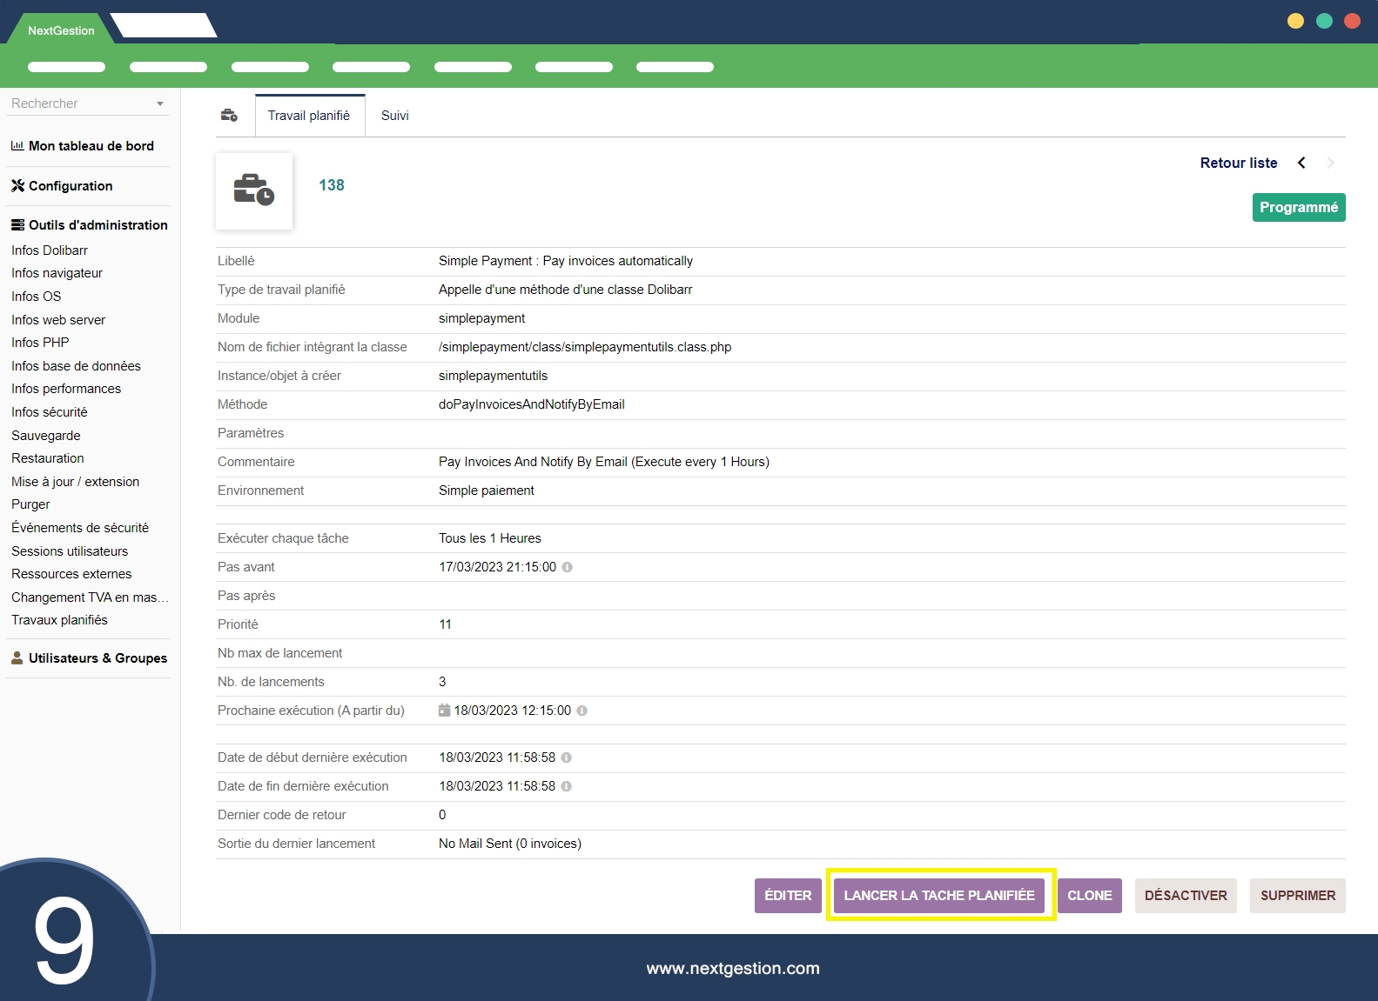Select the Travail planifié tab
This screenshot has width=1378, height=1001.
[309, 116]
